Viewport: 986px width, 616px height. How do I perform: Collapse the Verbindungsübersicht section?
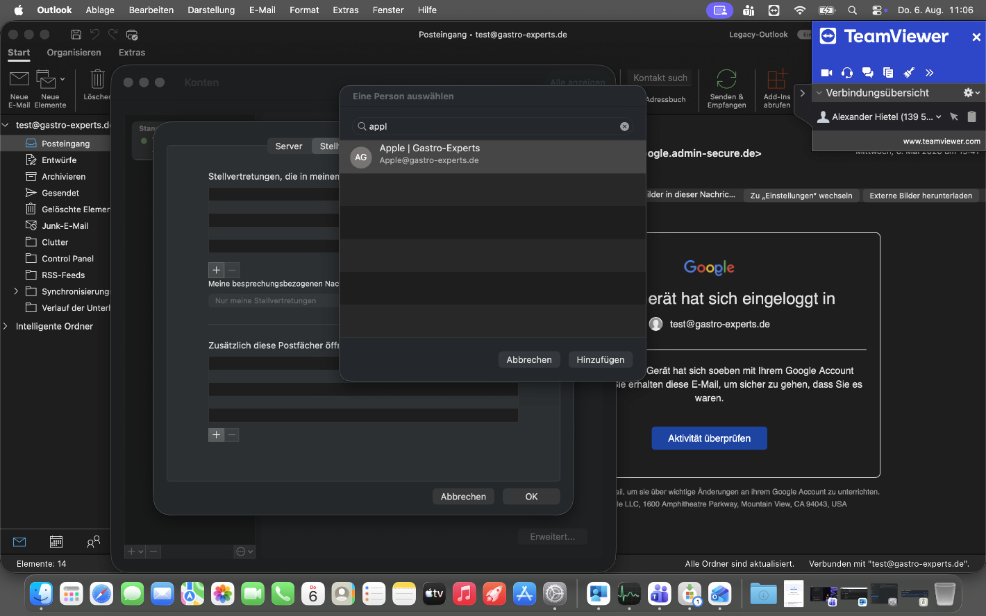point(819,93)
